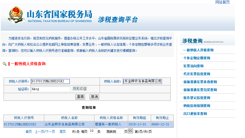Go to 新版普通发票兑奖查询 page
The height and width of the screenshot is (138, 245).
[200, 90]
